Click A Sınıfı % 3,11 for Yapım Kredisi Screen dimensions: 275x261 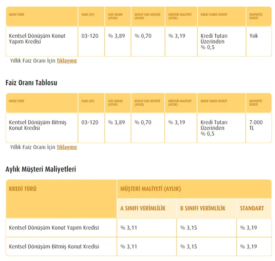pos(129,228)
